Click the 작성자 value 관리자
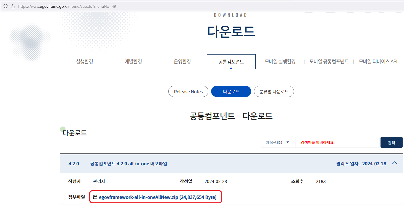 [x=99, y=182]
